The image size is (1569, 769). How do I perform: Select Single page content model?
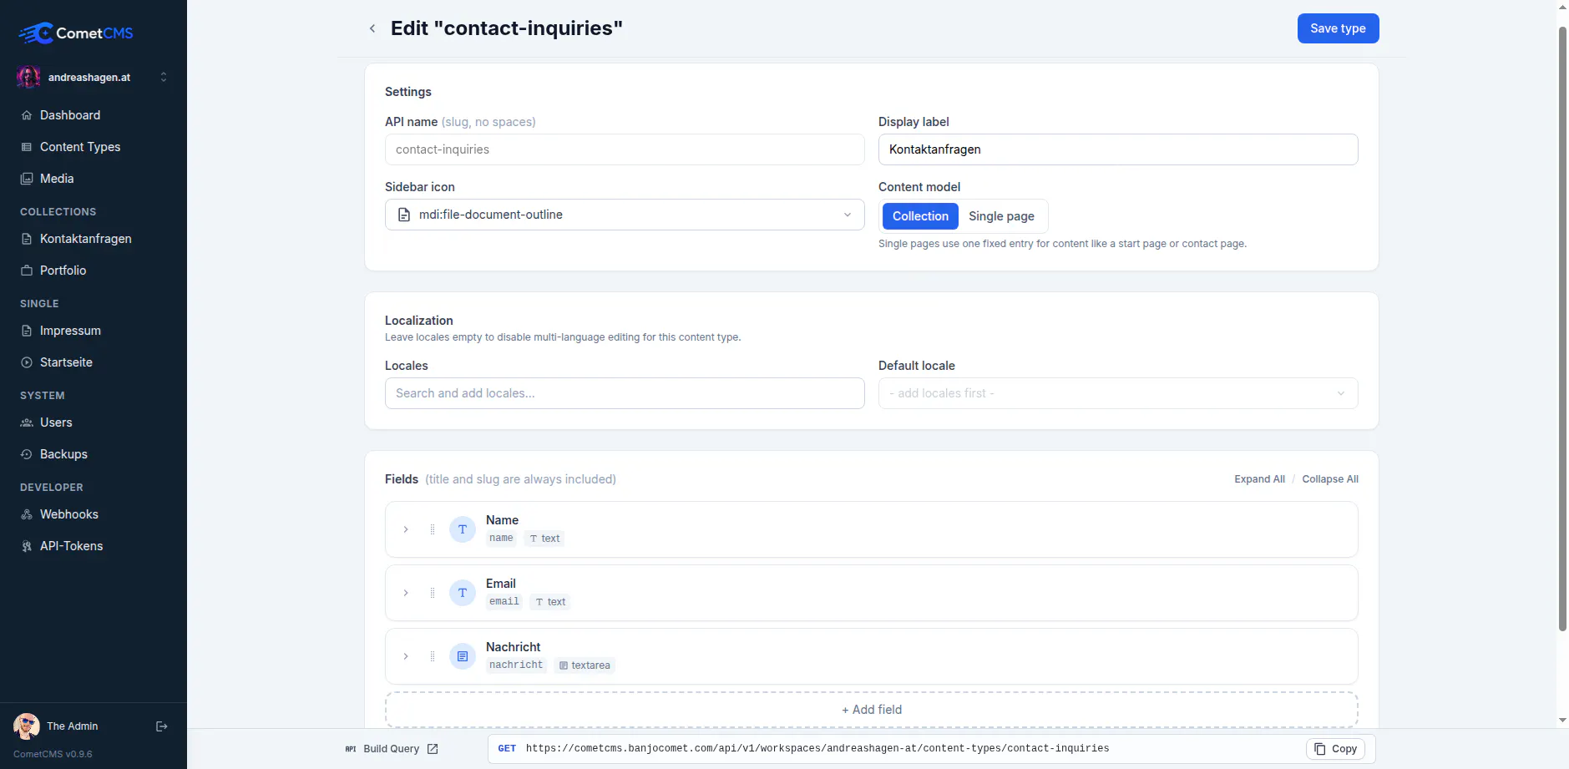1001,216
